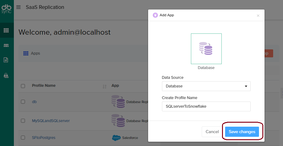283x146 pixels.
Task: Click the SaaS Replication title
Action: pos(45,7)
